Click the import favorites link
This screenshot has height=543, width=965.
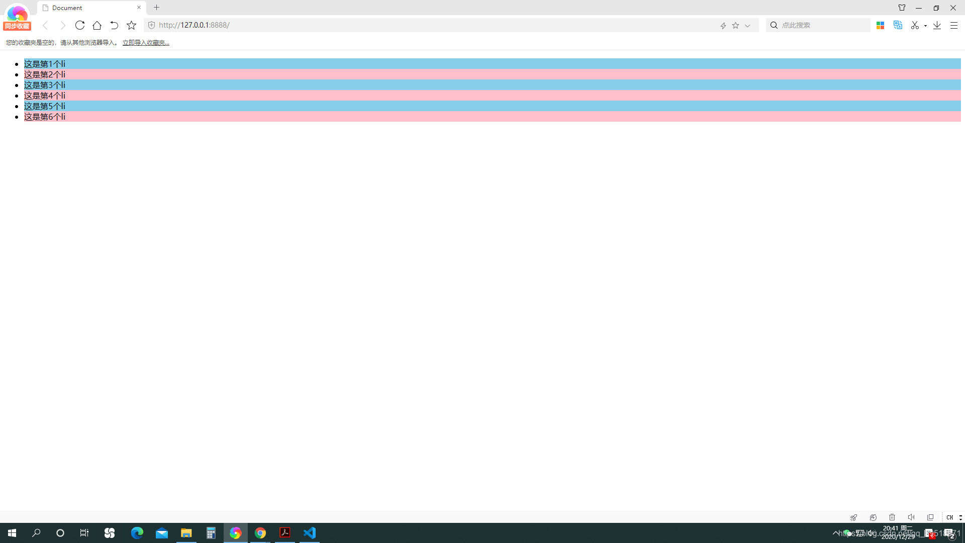coord(146,43)
